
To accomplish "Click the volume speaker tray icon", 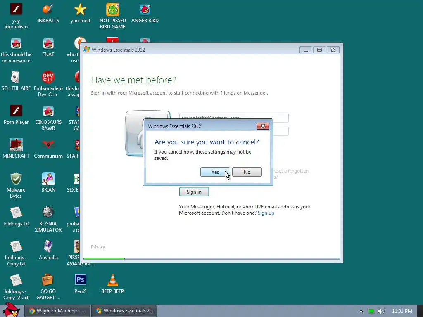I will (381, 311).
